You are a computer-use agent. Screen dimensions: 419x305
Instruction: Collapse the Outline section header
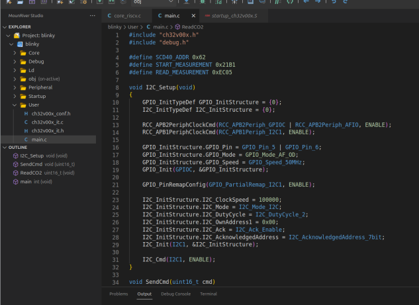pyautogui.click(x=18, y=147)
